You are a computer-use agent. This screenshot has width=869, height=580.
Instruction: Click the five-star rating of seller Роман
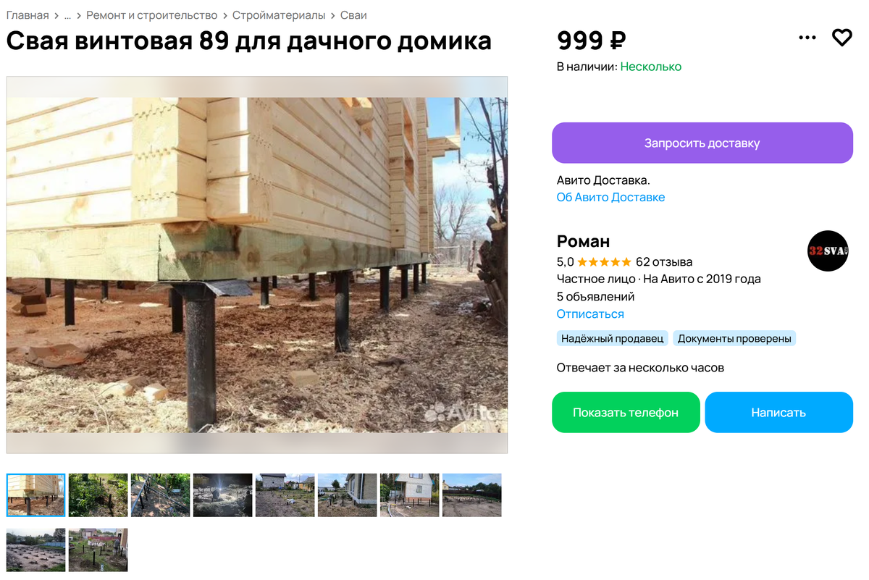(x=604, y=262)
